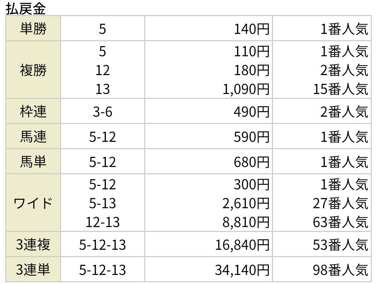Image resolution: width=377 pixels, height=284 pixels.
Task: Click the 98番人気 popularity cell
Action: tap(340, 270)
